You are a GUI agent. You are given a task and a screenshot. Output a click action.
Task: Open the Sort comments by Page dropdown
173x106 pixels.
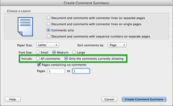click(x=117, y=45)
